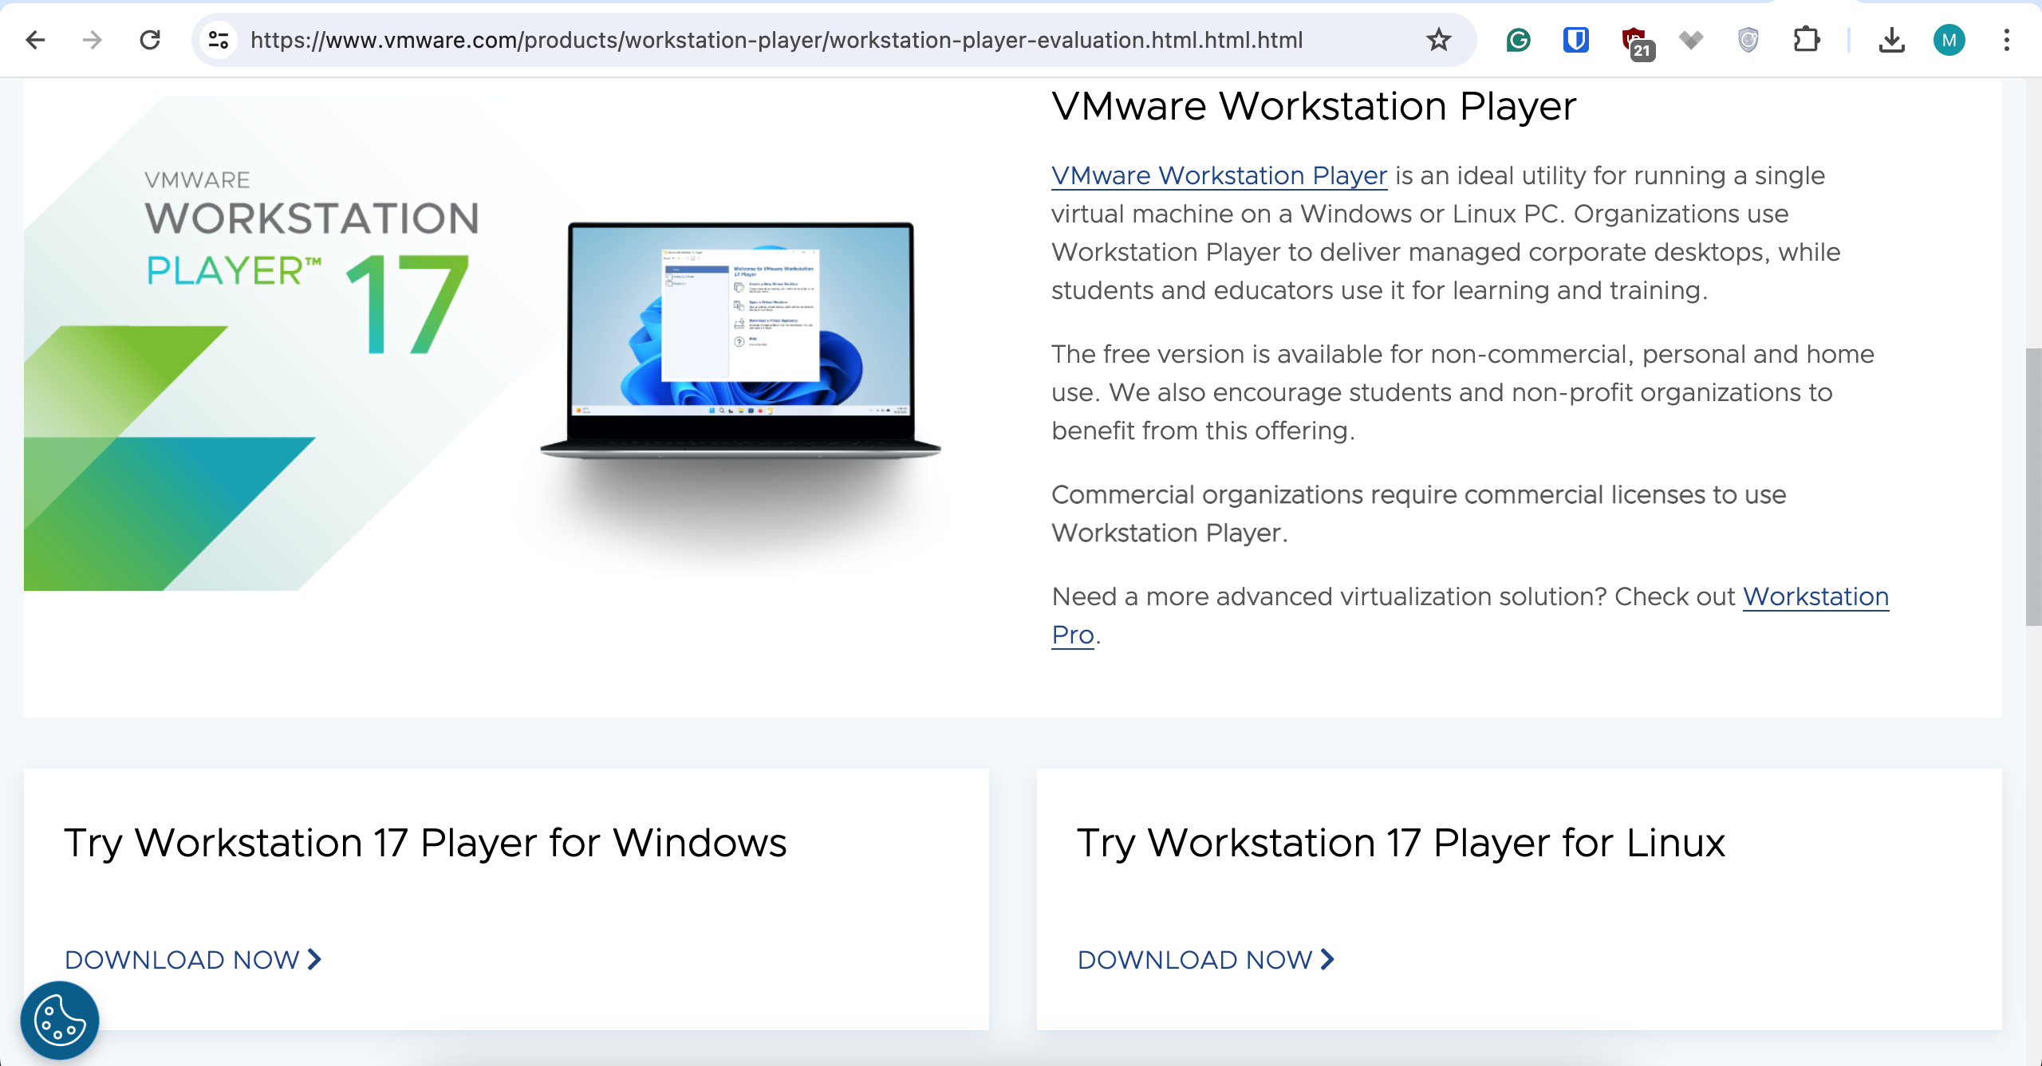Show browser downloads

1891,40
